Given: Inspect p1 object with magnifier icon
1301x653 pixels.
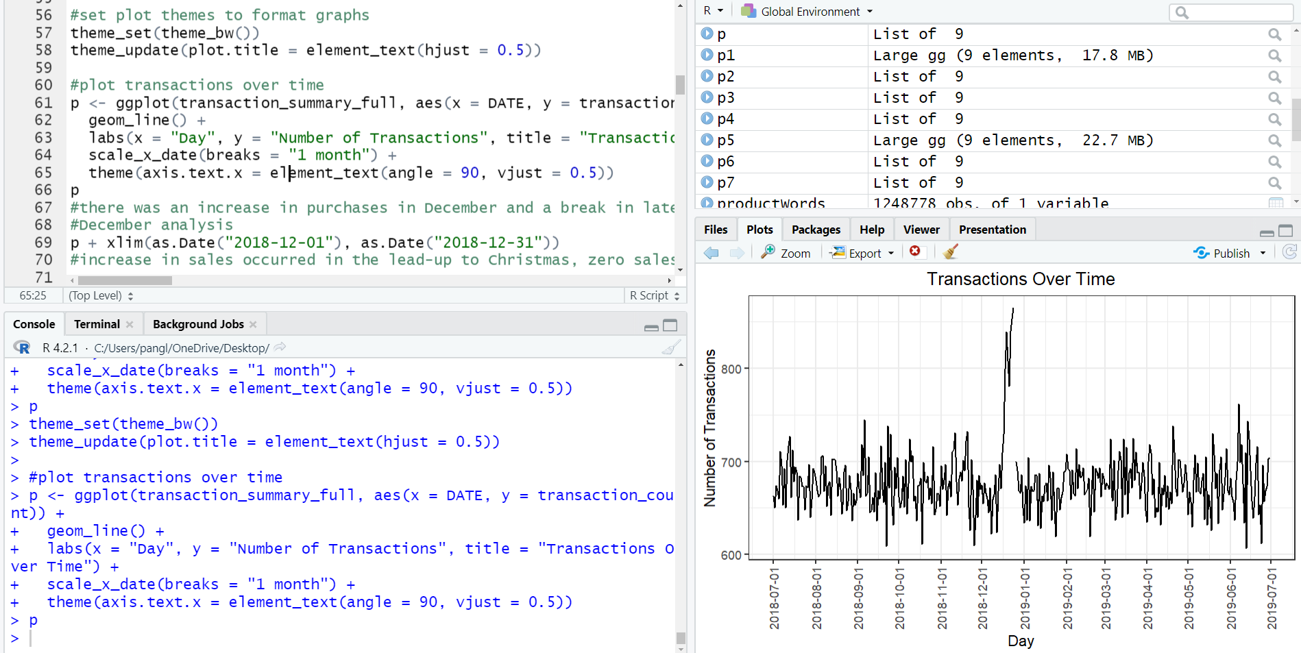Looking at the screenshot, I should pyautogui.click(x=1274, y=56).
